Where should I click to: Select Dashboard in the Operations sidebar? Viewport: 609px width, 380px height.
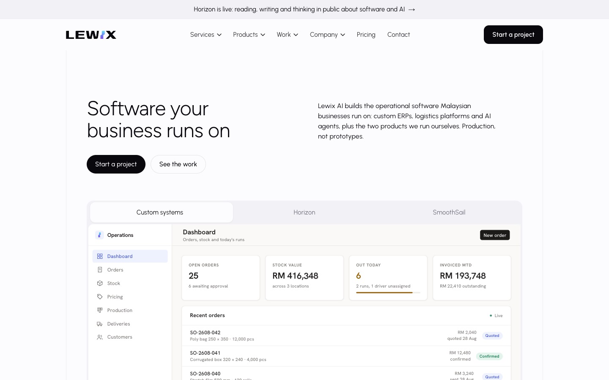coord(130,256)
